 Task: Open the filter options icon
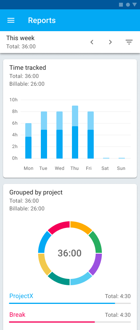pos(129,42)
